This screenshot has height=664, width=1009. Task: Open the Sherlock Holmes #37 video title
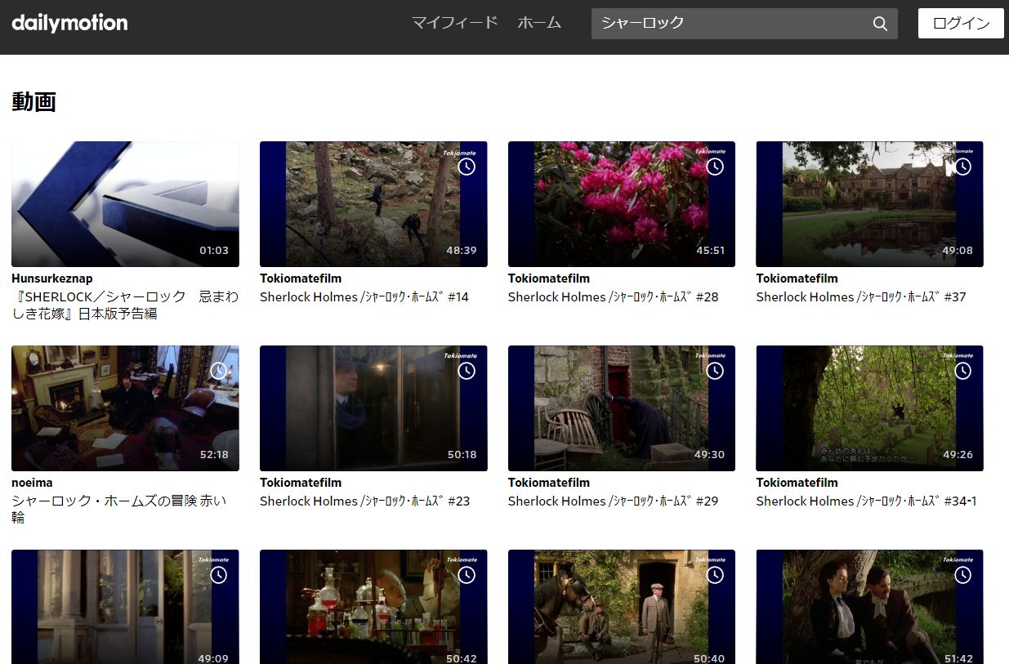[x=861, y=296]
